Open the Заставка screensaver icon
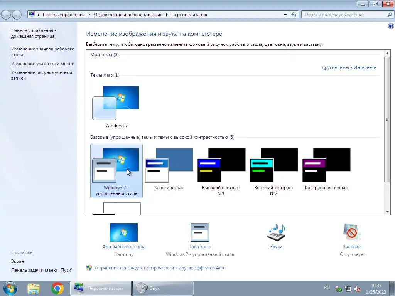395x296 pixels. (352, 232)
